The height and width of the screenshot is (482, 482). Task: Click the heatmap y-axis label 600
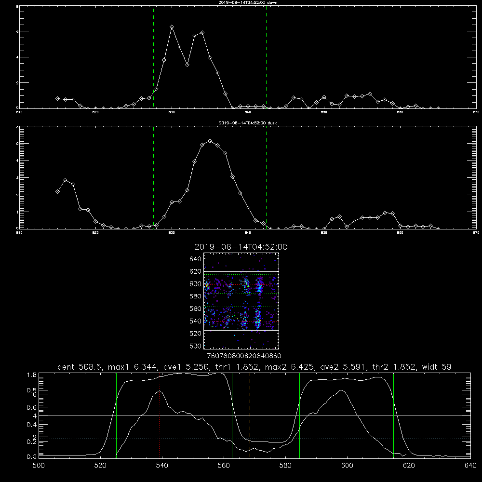[196, 284]
